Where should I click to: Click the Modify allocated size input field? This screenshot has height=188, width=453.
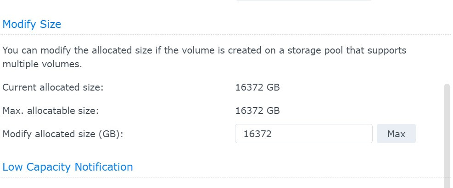tap(303, 134)
